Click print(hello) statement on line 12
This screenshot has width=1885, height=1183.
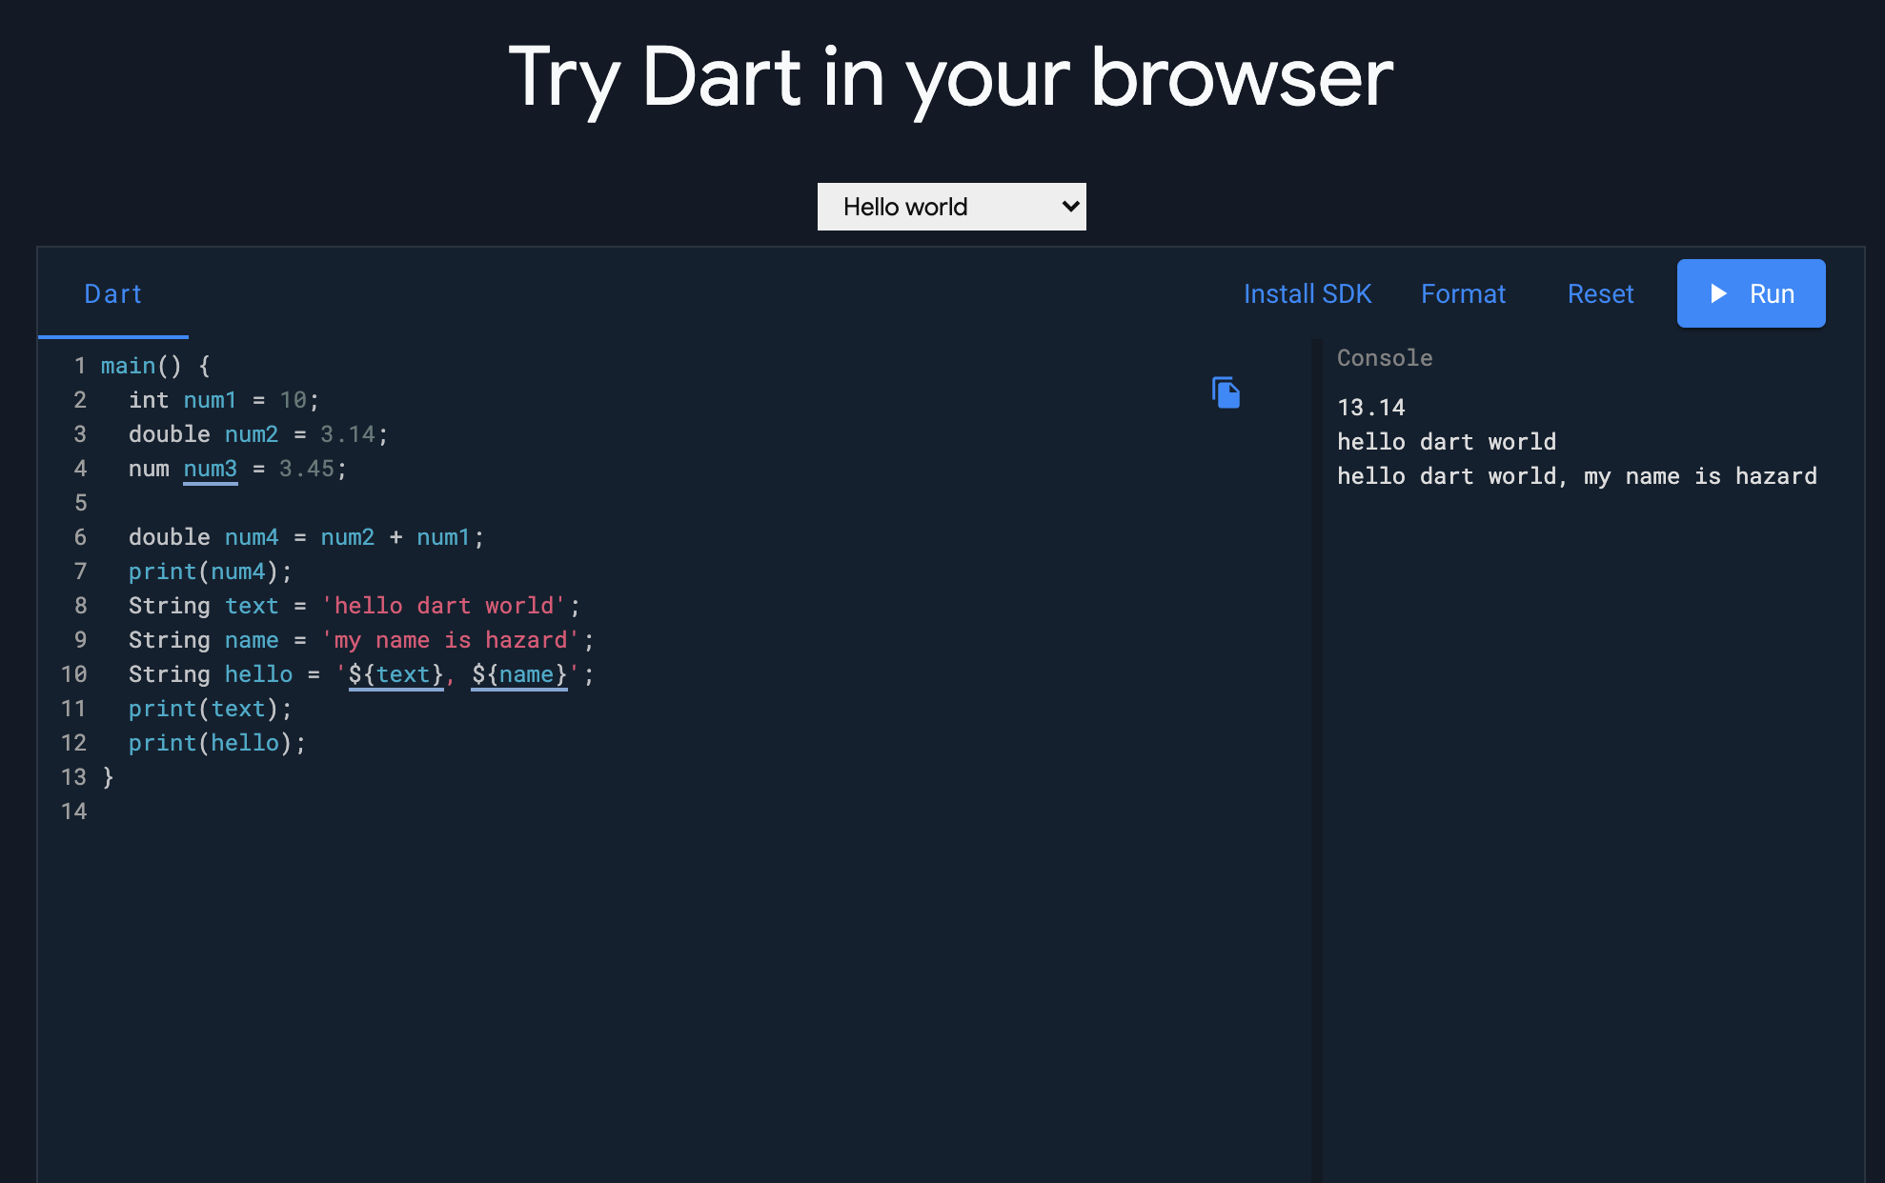pos(217,743)
